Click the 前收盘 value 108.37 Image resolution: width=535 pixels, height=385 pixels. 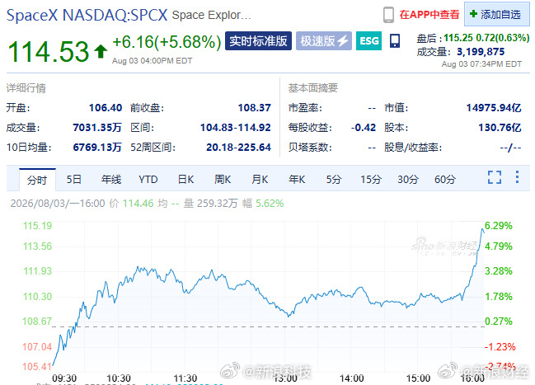click(x=255, y=108)
